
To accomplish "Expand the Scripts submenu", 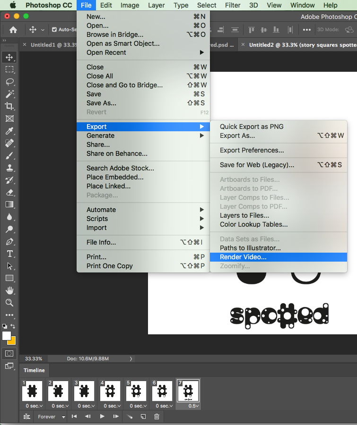I will click(143, 219).
